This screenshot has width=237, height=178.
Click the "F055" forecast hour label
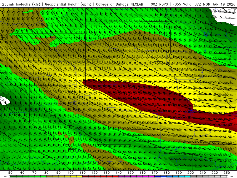pos(177,4)
